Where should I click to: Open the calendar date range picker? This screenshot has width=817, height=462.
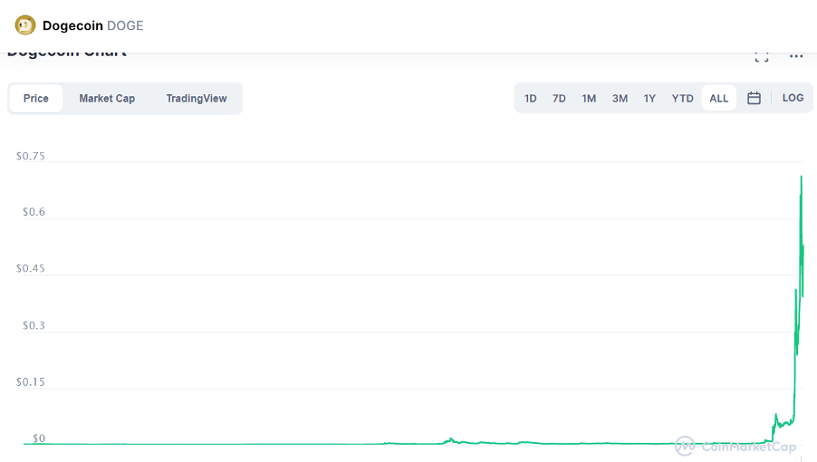(x=754, y=98)
